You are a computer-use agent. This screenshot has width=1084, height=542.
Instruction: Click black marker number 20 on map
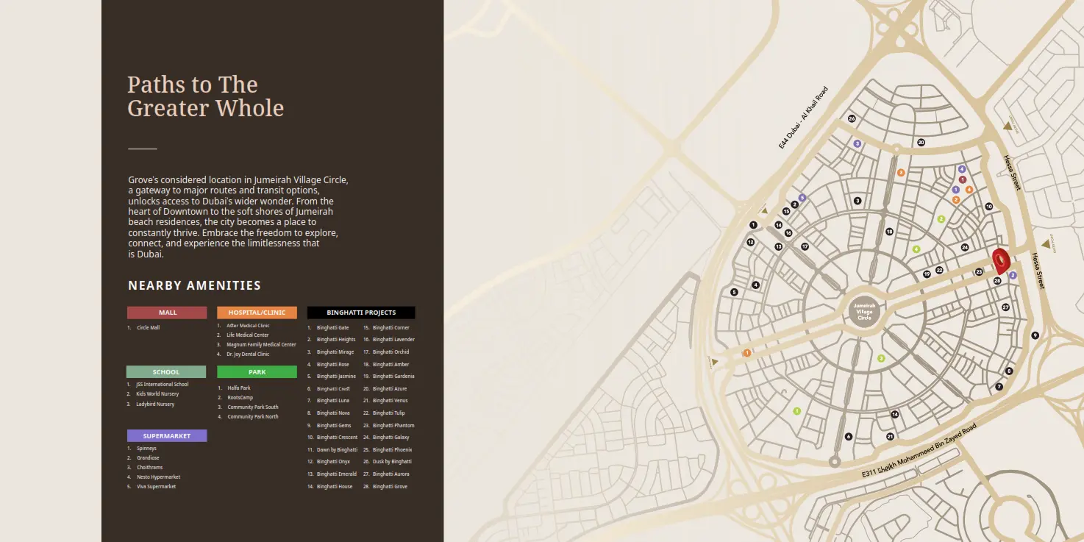(921, 143)
